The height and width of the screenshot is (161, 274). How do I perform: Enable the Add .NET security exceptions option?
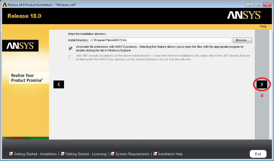(x=70, y=57)
